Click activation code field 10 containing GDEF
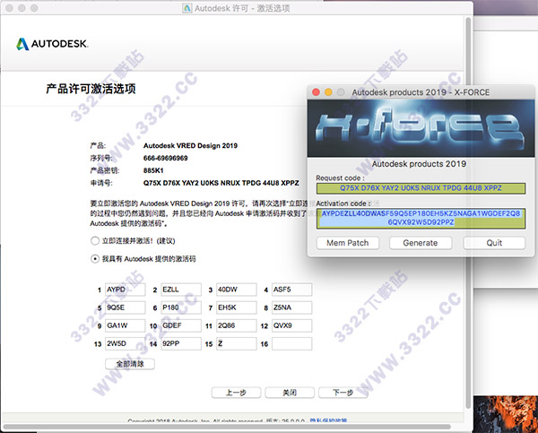The image size is (538, 433). (x=181, y=325)
